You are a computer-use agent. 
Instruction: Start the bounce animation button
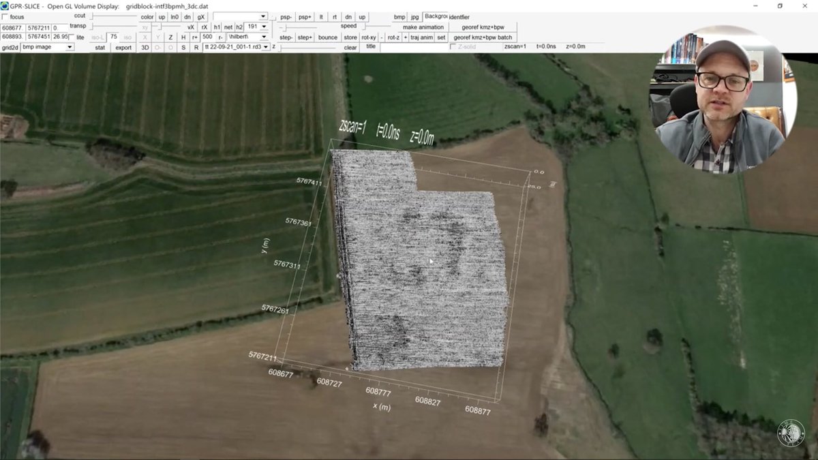[328, 37]
